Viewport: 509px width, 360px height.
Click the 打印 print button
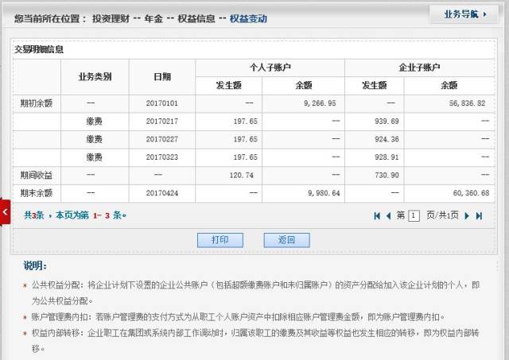(220, 240)
